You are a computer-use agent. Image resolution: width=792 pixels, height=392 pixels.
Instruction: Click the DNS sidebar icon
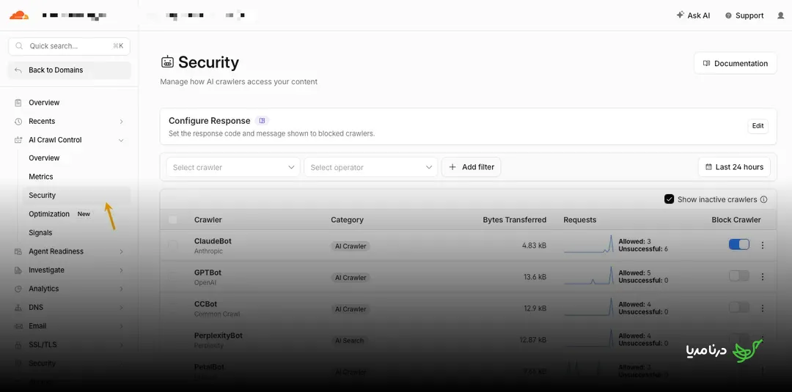click(18, 307)
